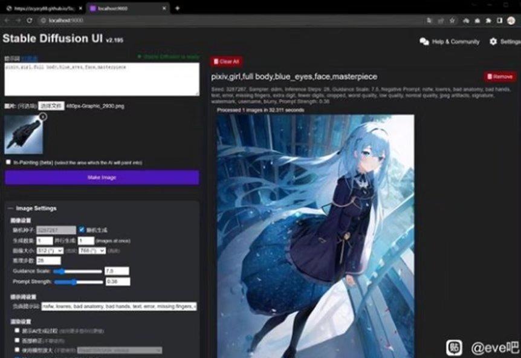Click the generated anime girl image
The width and height of the screenshot is (521, 358).
(x=316, y=236)
